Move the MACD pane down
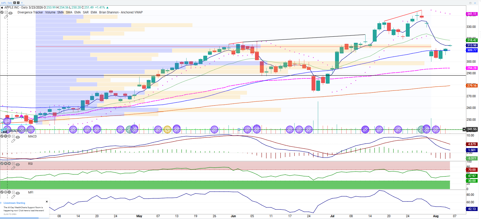Viewport: 481px width, 219px height. (5, 136)
